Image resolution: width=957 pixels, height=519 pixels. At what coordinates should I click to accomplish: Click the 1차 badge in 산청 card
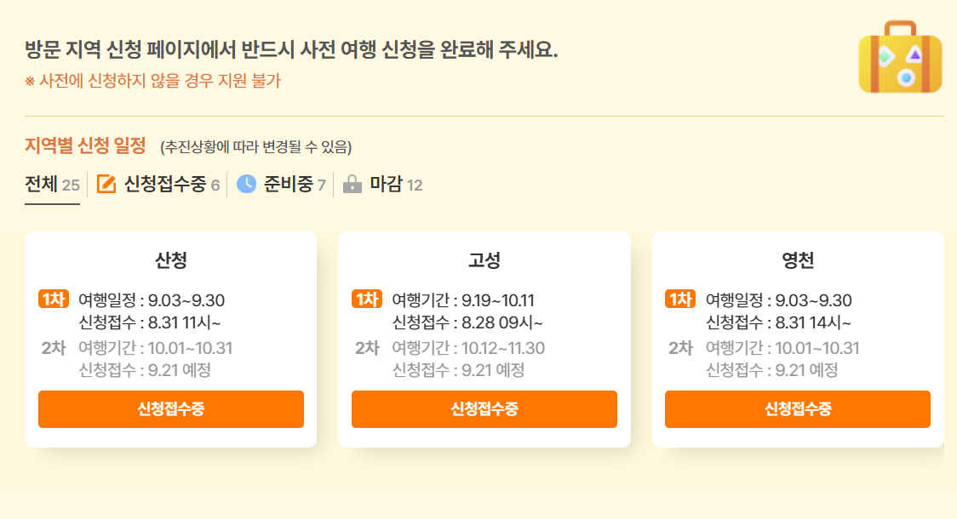coord(53,299)
